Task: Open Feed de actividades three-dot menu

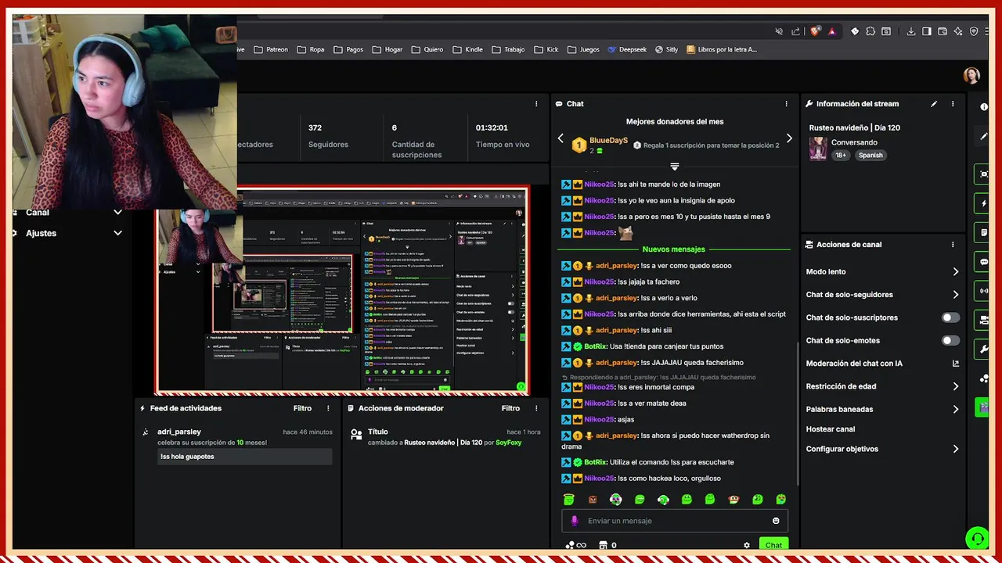Action: (x=328, y=408)
